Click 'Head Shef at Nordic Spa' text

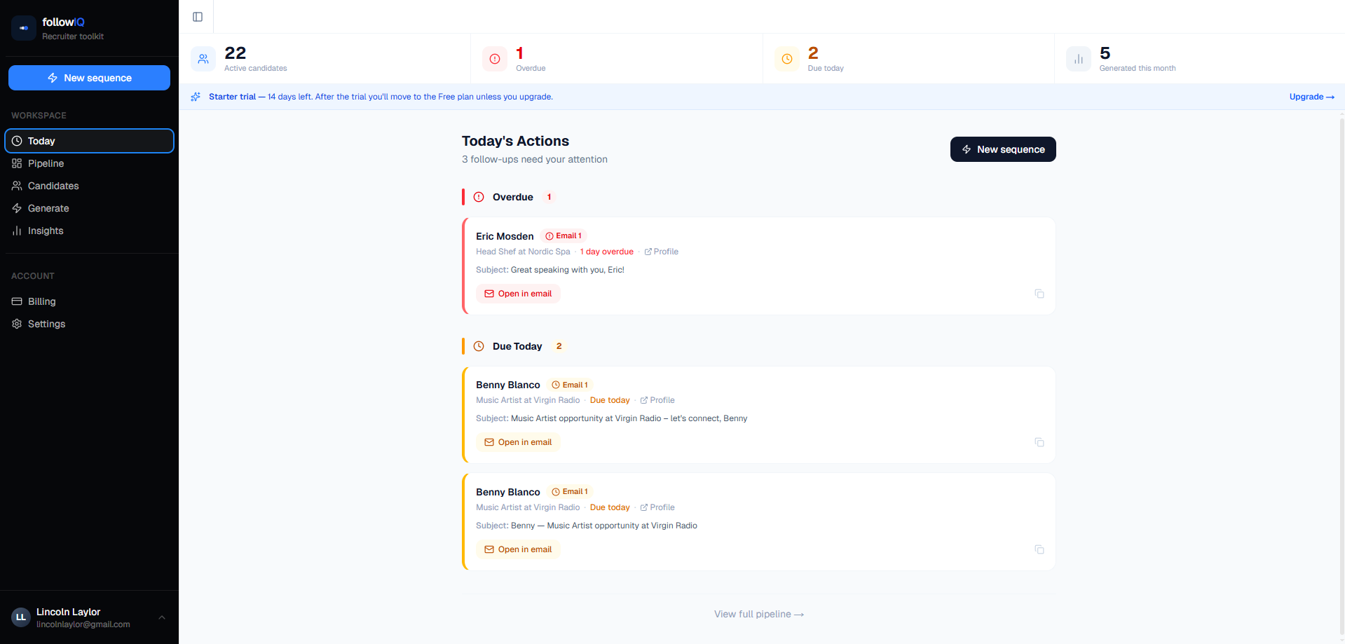coord(523,252)
